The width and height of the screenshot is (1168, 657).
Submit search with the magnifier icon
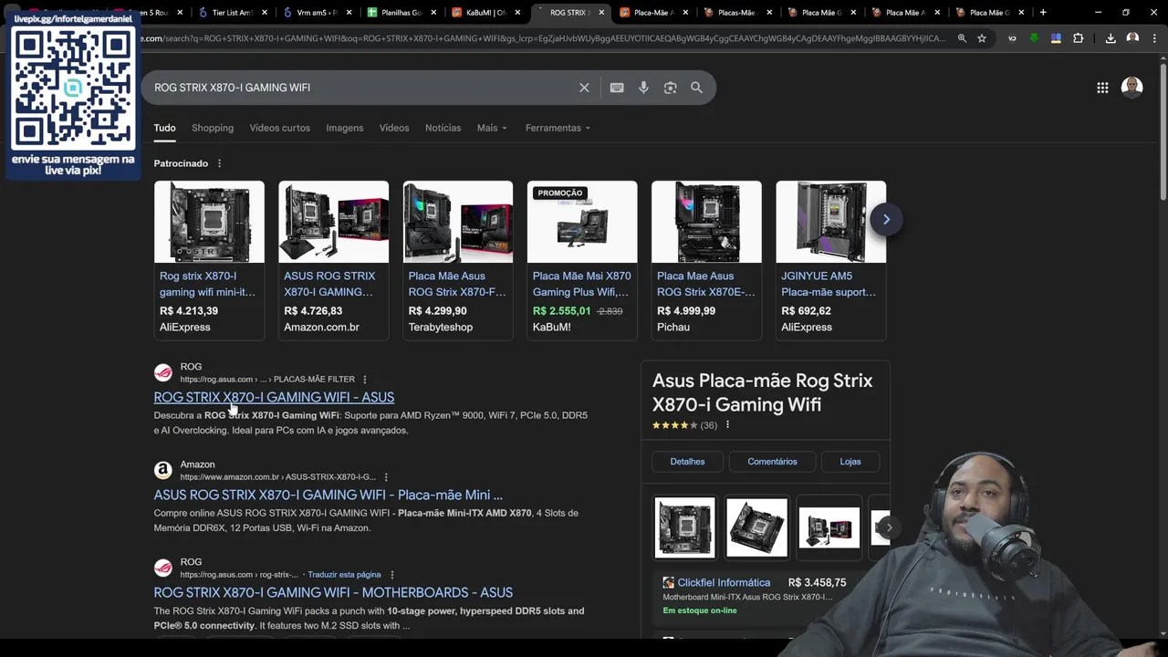click(696, 88)
